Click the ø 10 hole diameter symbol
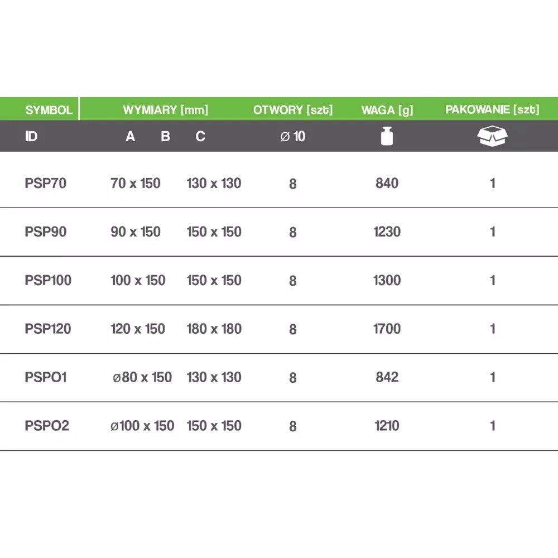 click(x=293, y=137)
